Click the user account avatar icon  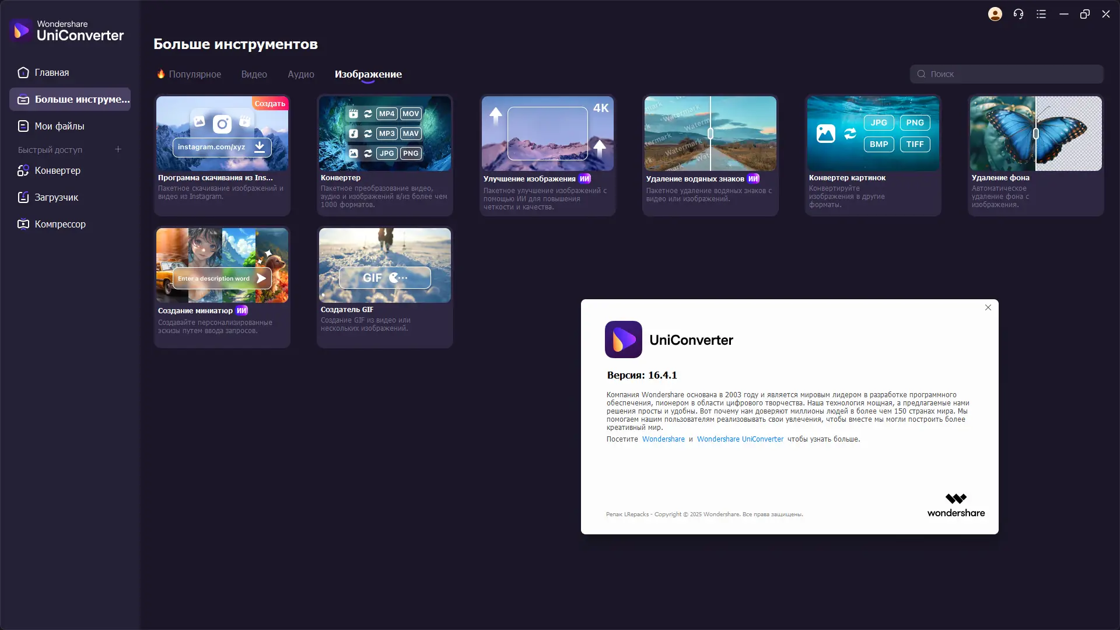click(x=995, y=14)
